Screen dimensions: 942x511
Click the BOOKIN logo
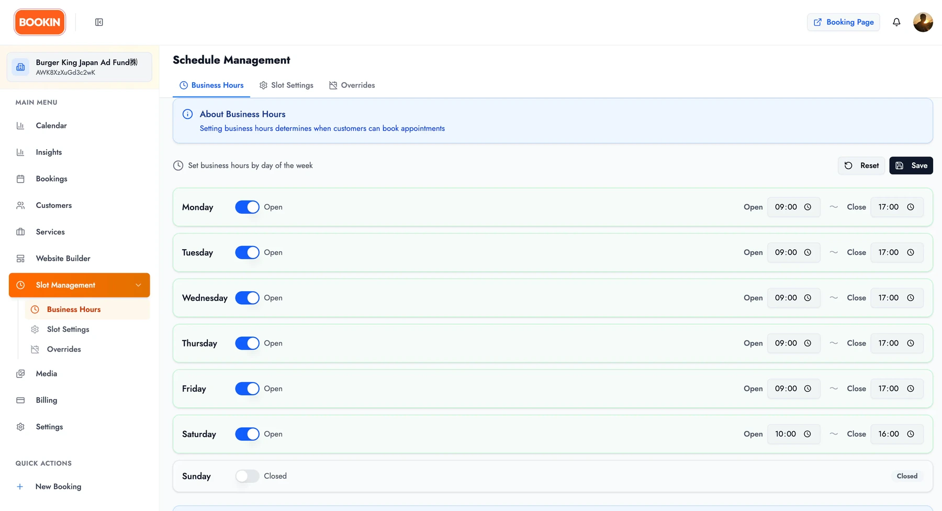[40, 22]
